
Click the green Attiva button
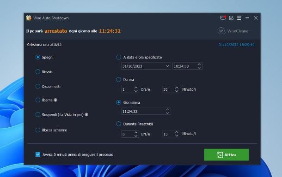227,154
